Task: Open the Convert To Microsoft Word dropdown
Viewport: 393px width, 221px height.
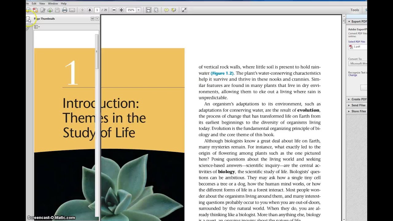Action: coord(358,64)
